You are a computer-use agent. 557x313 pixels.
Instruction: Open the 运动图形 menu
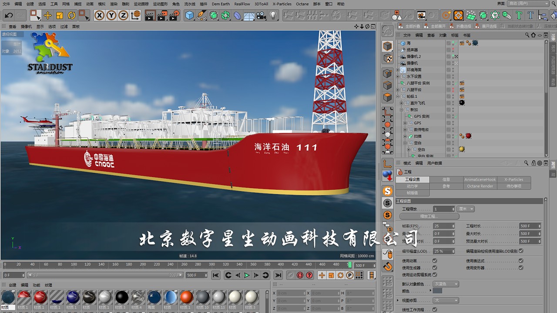160,4
